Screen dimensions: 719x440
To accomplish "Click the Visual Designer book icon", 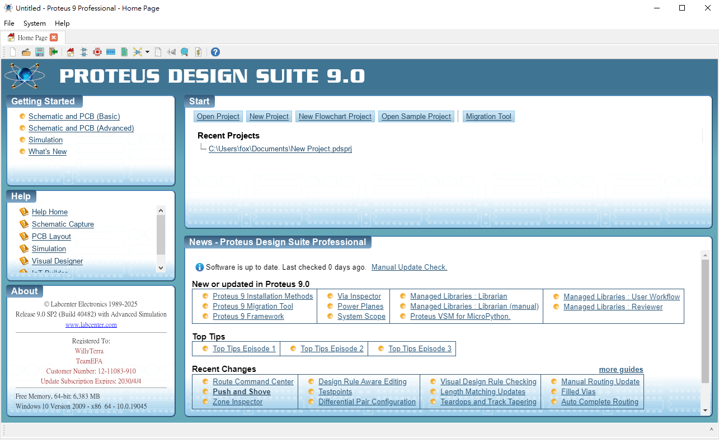I will click(x=24, y=261).
